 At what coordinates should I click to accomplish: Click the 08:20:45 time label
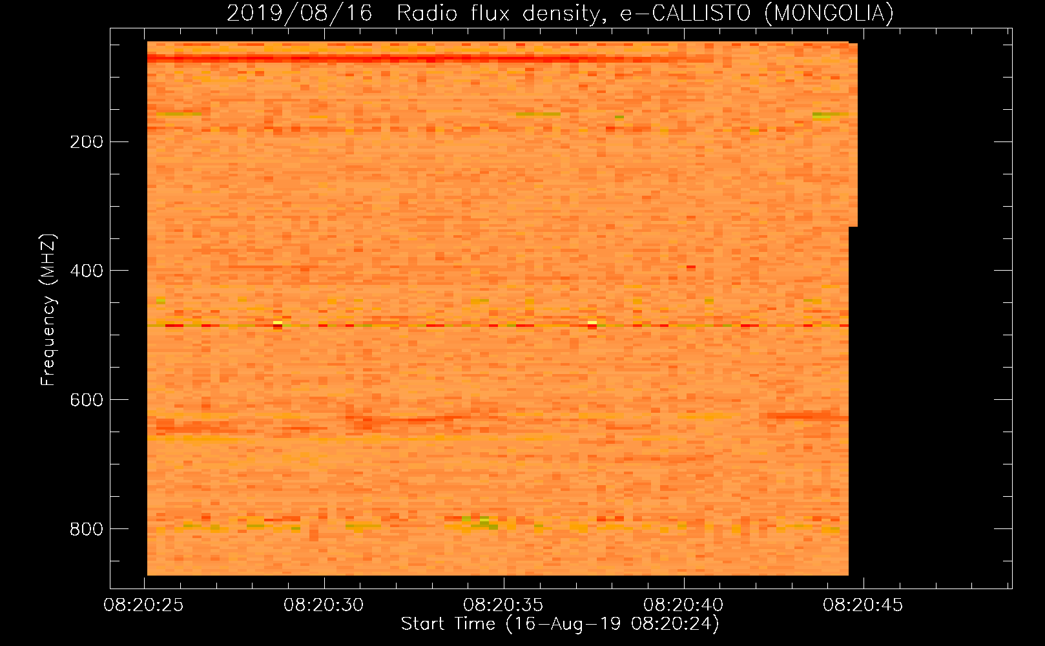tap(863, 605)
